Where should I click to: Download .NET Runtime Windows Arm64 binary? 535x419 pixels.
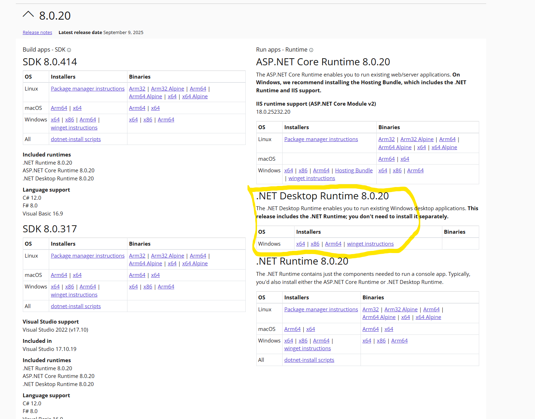point(399,341)
